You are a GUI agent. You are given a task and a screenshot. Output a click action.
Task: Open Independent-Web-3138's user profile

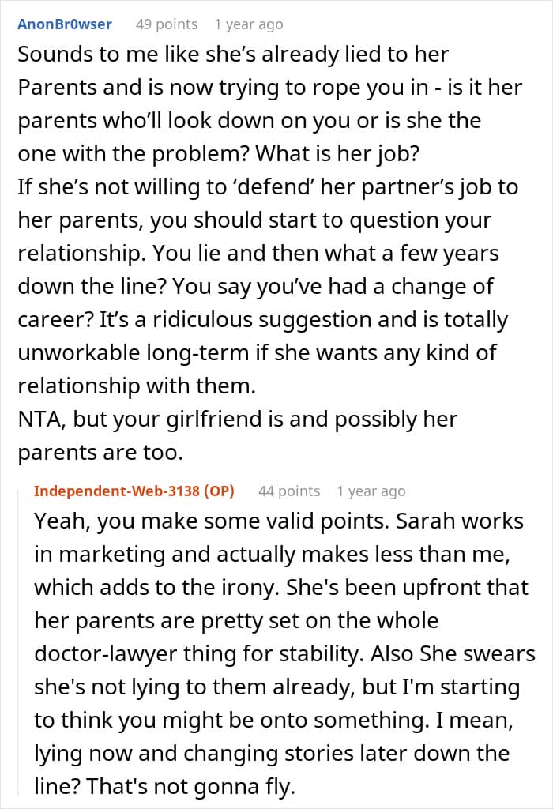pyautogui.click(x=117, y=491)
